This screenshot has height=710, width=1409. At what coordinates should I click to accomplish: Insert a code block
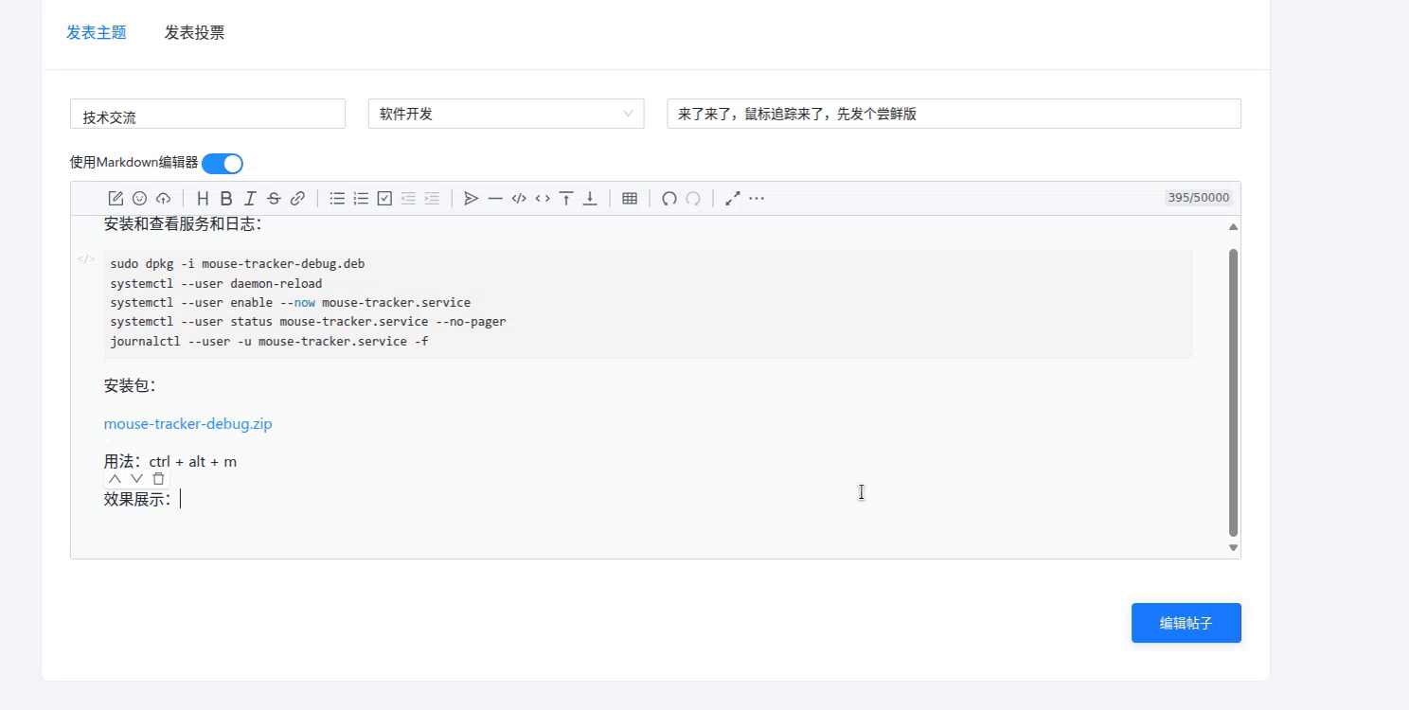point(519,199)
